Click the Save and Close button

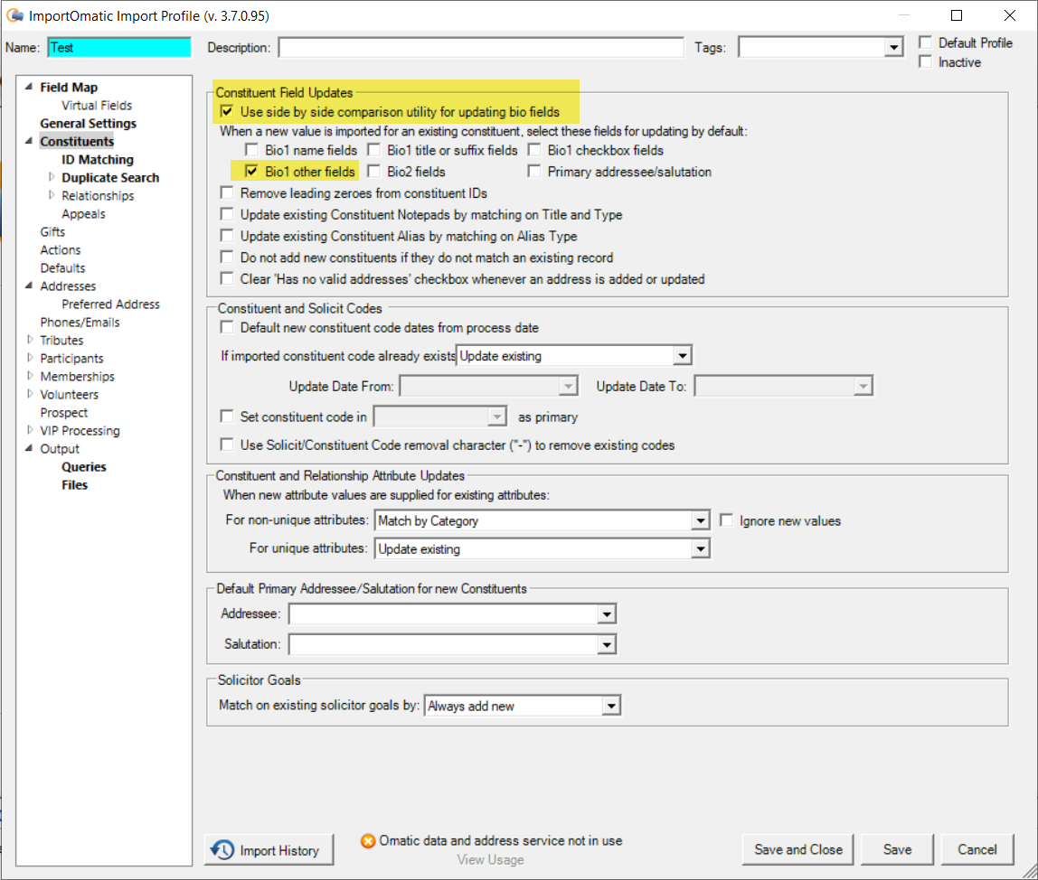(x=797, y=849)
